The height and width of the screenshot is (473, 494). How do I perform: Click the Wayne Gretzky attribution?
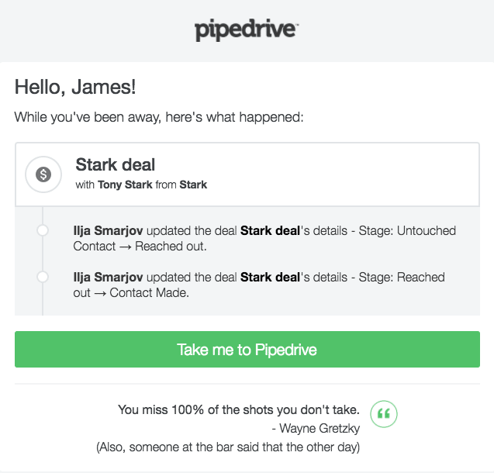314,428
